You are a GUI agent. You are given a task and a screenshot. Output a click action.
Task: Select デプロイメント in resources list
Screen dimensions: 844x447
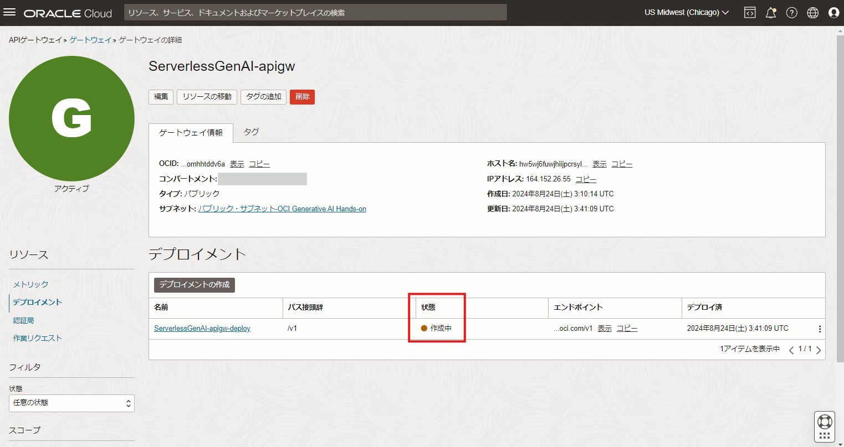tap(38, 303)
